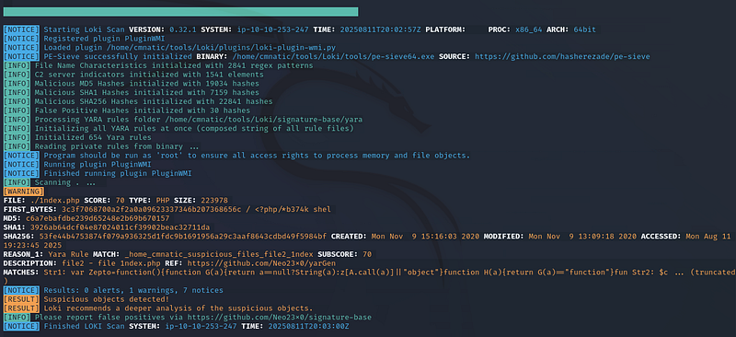Click the MODIFIED timestamp 13:09:18 2020
This screenshot has width=736, height=337.
[583, 237]
